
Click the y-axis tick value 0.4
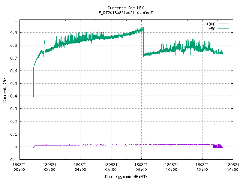pyautogui.click(x=13, y=96)
